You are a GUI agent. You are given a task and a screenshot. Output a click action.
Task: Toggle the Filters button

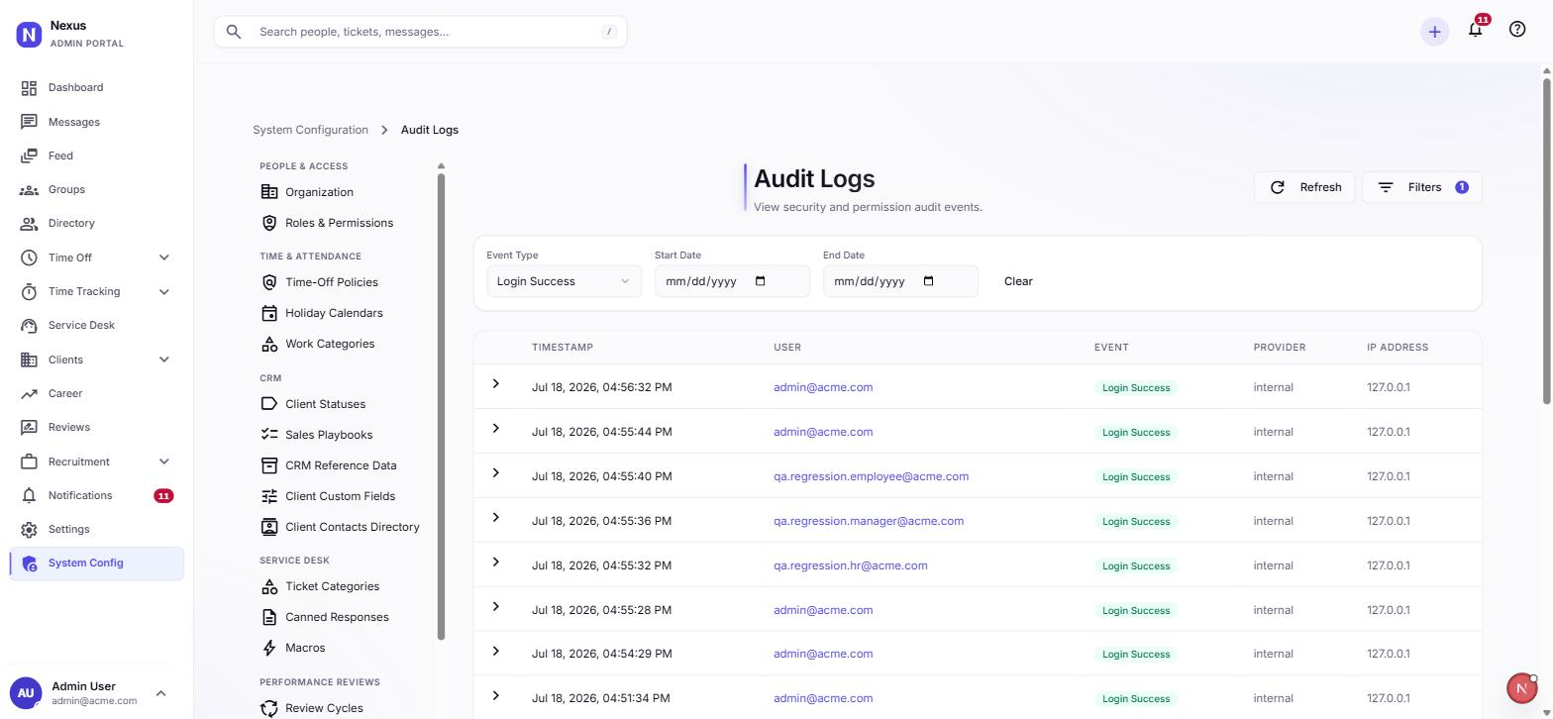point(1422,187)
